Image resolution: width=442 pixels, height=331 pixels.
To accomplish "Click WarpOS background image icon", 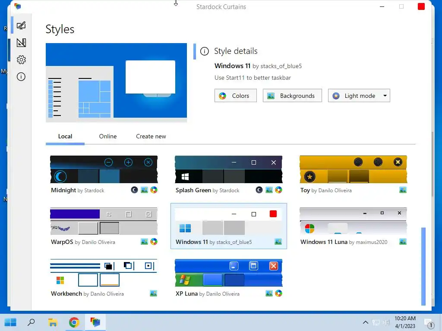I will (x=144, y=241).
